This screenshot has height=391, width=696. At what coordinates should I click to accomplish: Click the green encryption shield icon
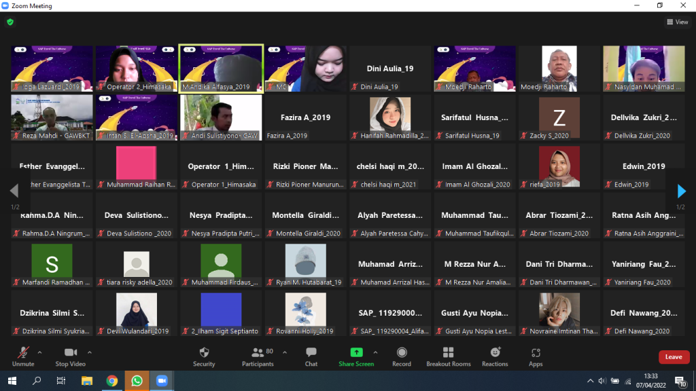(10, 22)
